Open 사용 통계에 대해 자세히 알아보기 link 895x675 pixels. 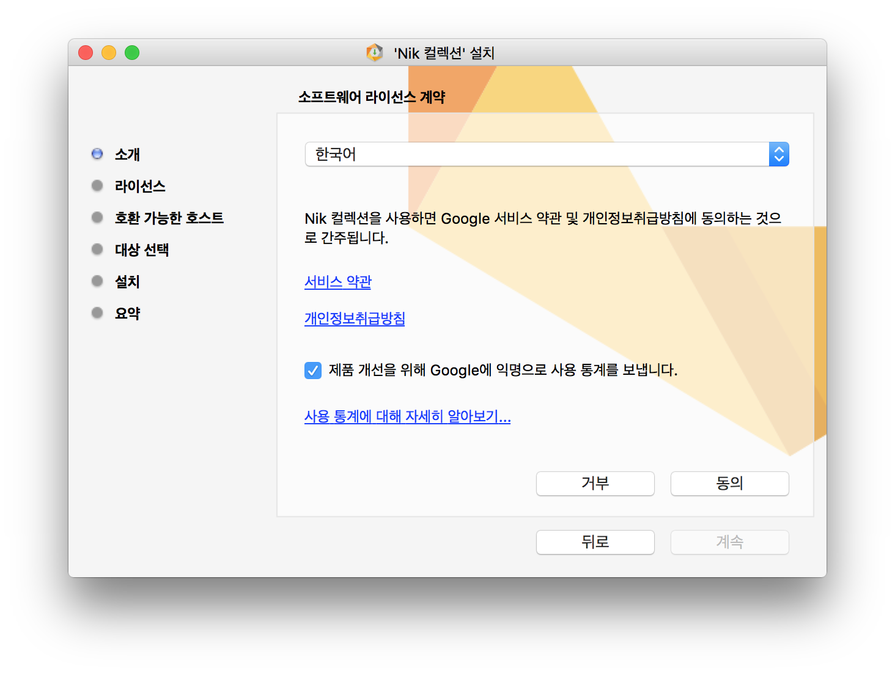(x=408, y=416)
